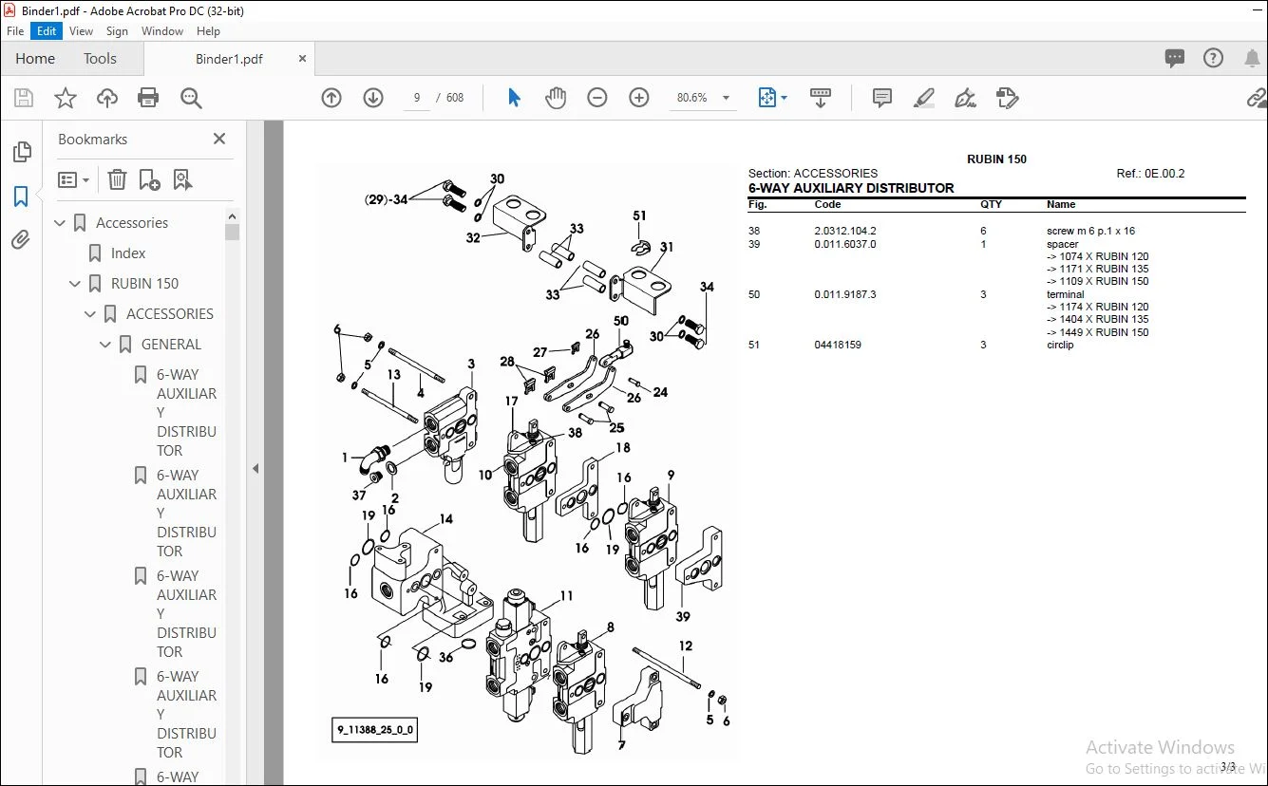Click the stamp tool icon in toolbar
This screenshot has height=786, width=1268.
(x=1007, y=98)
